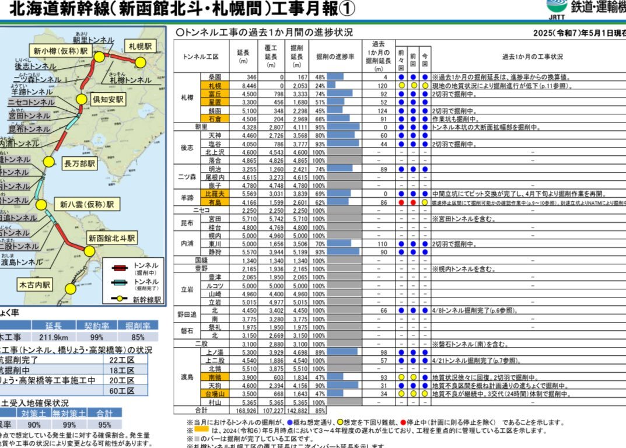The height and width of the screenshot is (448, 626).
Task: Select the highlighted 石倉 section cell
Action: 215,119
